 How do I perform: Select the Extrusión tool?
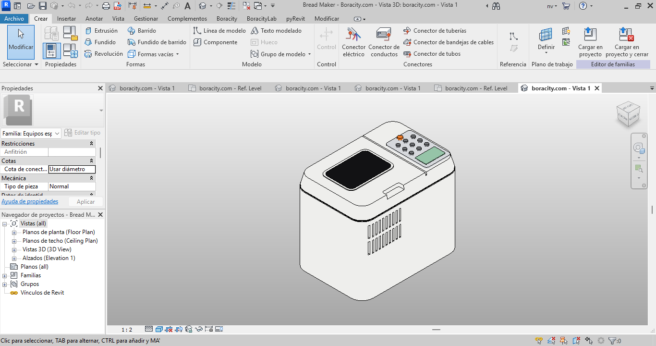(x=101, y=31)
